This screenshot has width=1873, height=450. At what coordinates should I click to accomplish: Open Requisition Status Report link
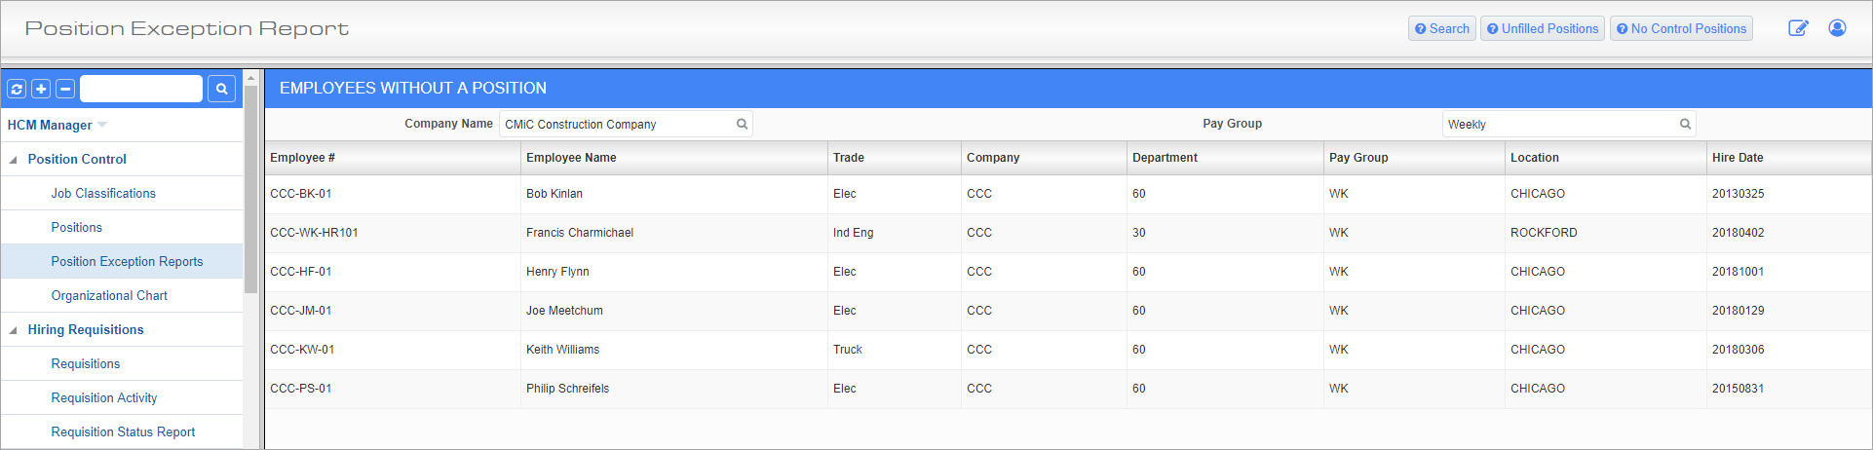pos(123,431)
